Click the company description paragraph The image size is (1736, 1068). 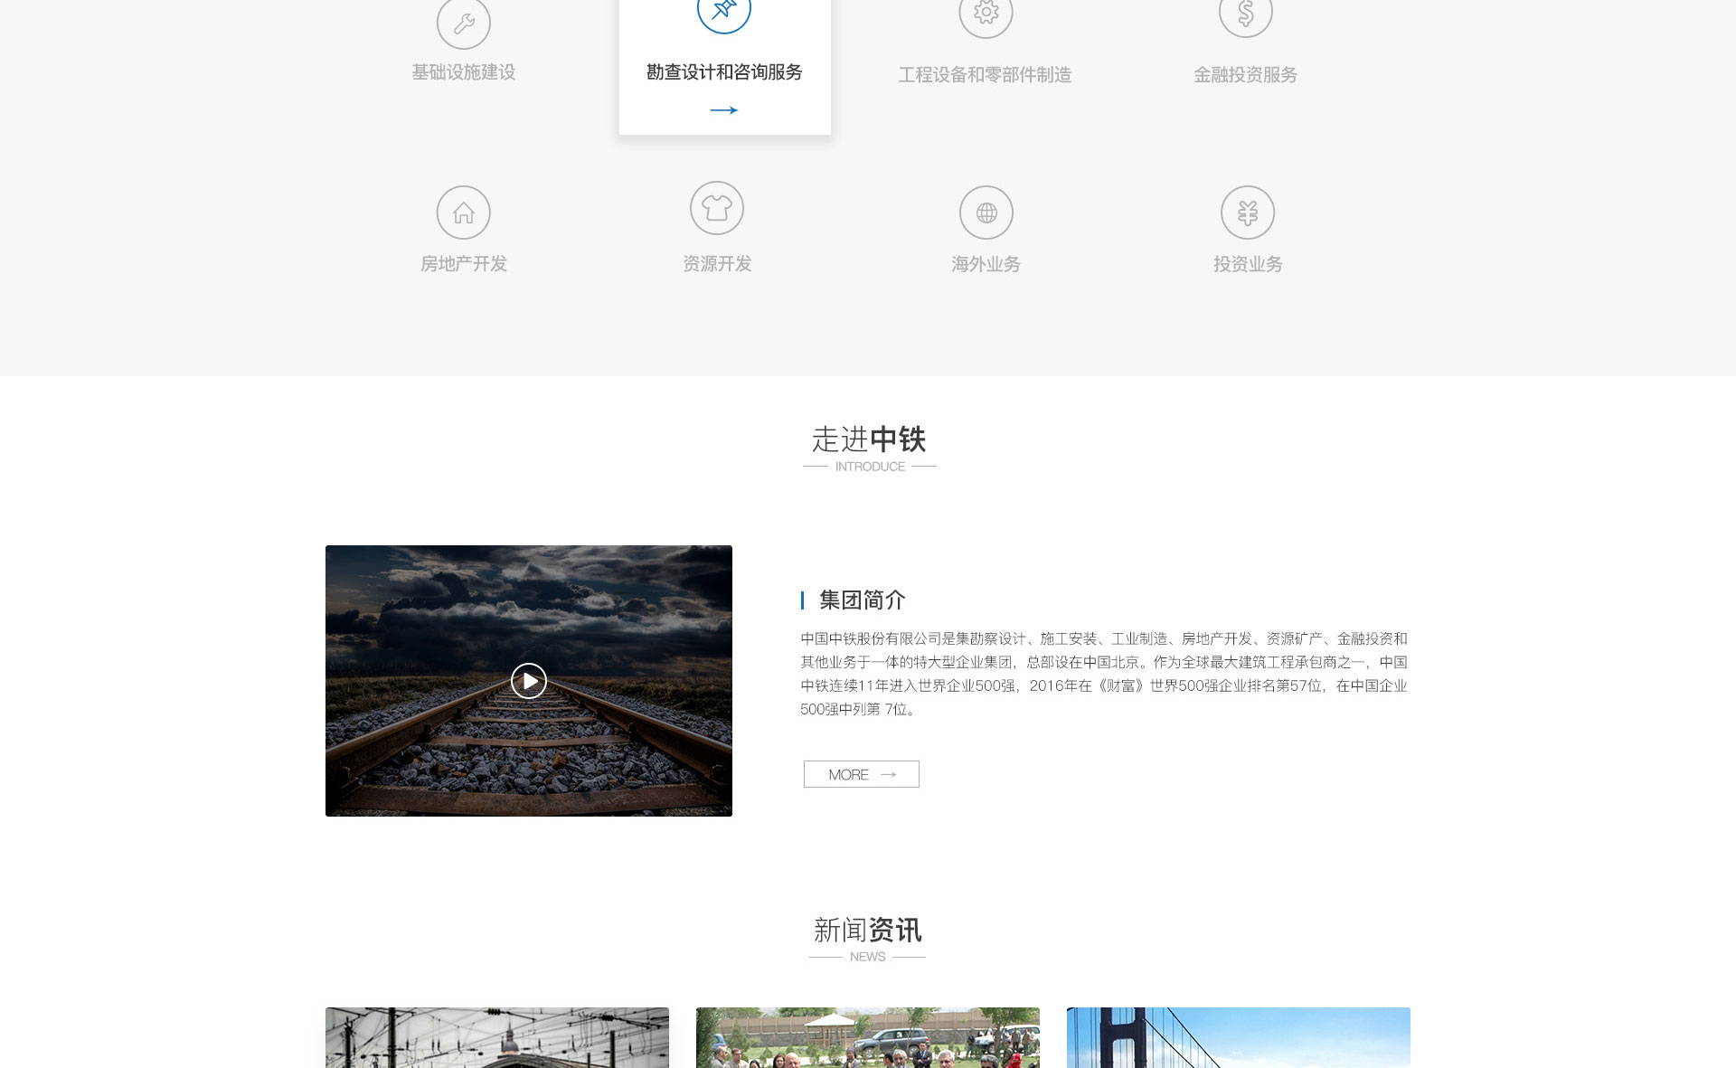pyautogui.click(x=1104, y=674)
